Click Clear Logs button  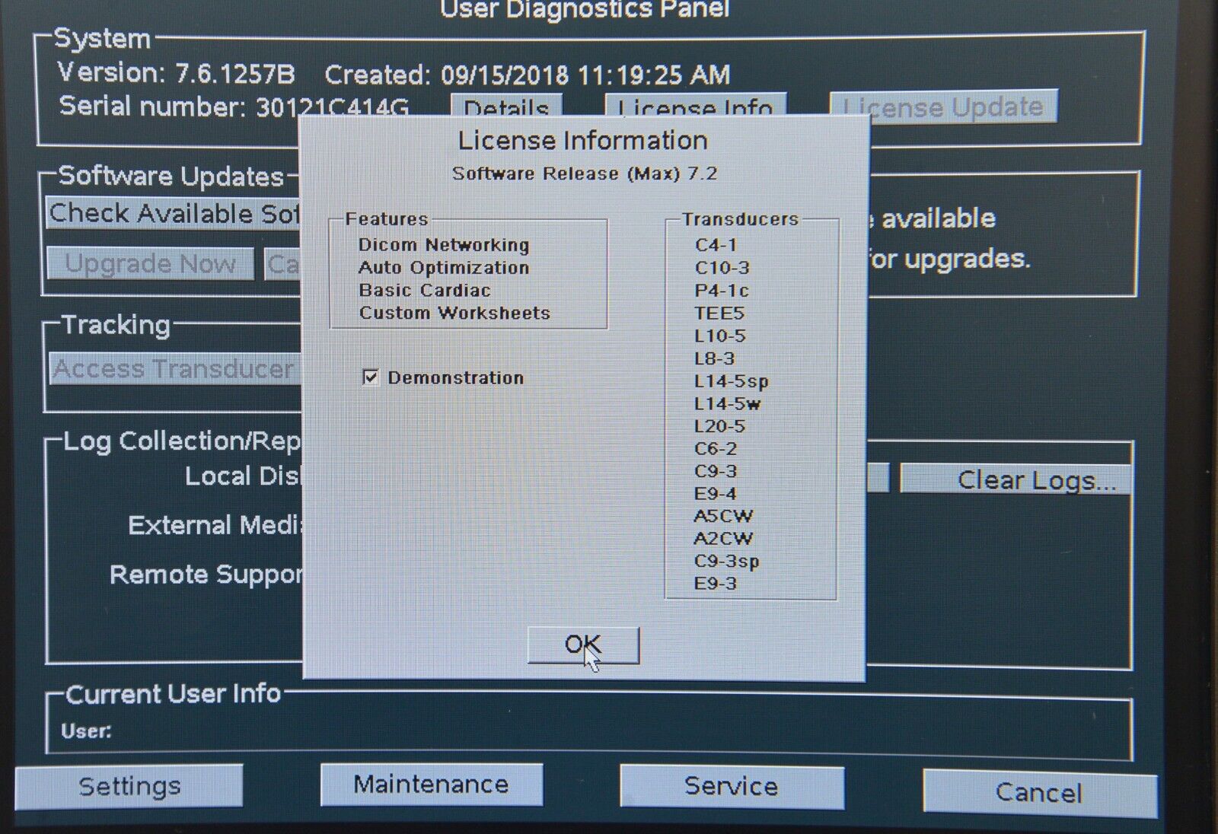click(1016, 479)
